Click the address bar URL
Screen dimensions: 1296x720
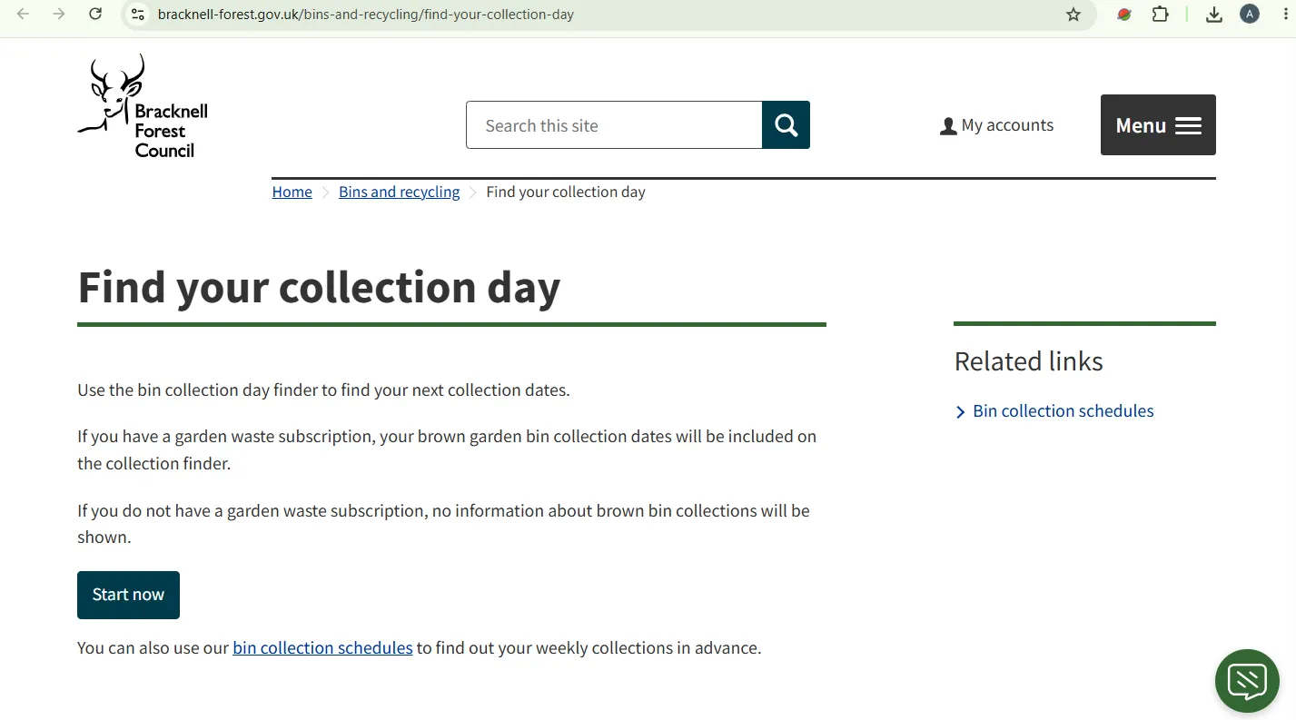(365, 15)
